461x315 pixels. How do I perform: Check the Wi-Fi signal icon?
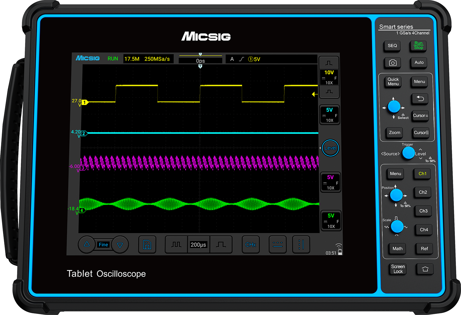point(339,245)
